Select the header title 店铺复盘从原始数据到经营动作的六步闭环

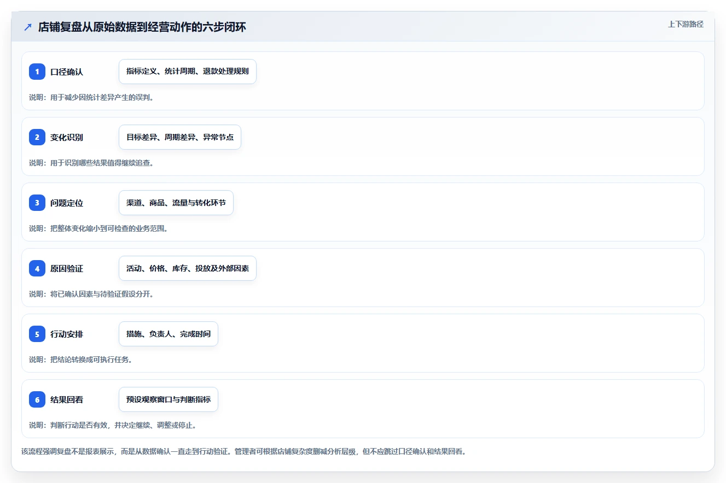[x=142, y=27]
